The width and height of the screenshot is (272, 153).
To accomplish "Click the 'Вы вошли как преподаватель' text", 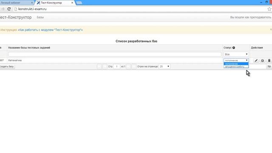I will pyautogui.click(x=250, y=17).
